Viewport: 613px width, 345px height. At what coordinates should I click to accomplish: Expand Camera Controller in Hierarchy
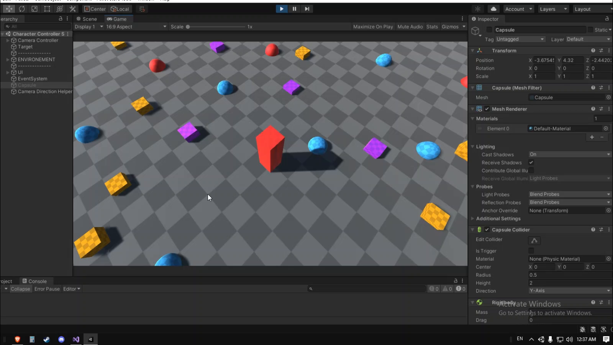click(8, 40)
